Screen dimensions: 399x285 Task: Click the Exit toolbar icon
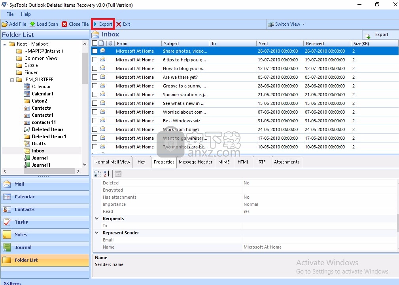pos(119,24)
